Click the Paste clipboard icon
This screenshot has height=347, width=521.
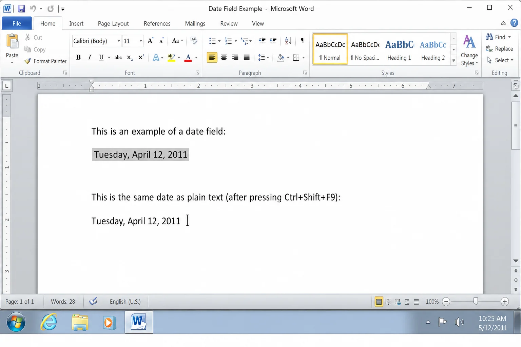(12, 42)
